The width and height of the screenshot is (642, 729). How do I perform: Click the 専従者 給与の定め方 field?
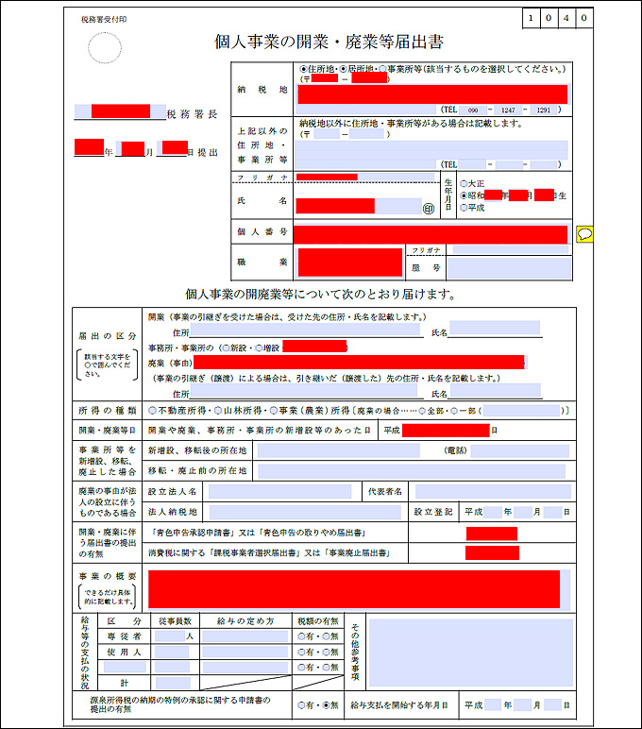pos(245,636)
